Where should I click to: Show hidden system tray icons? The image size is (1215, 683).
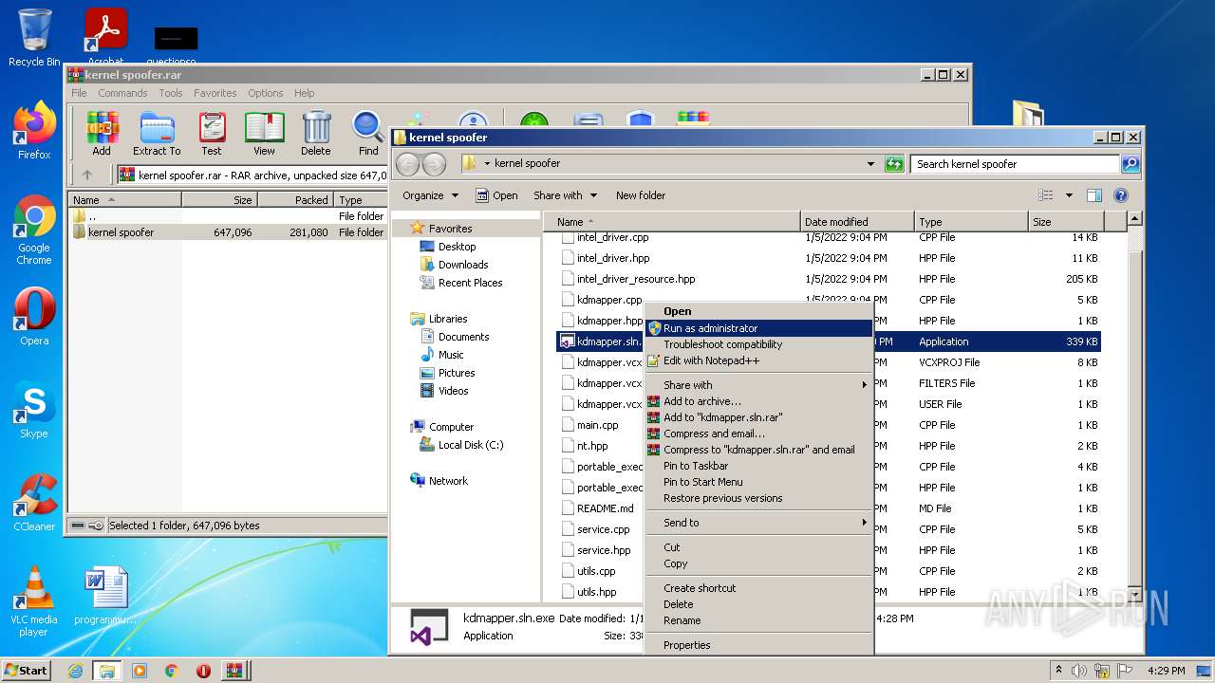[1058, 670]
